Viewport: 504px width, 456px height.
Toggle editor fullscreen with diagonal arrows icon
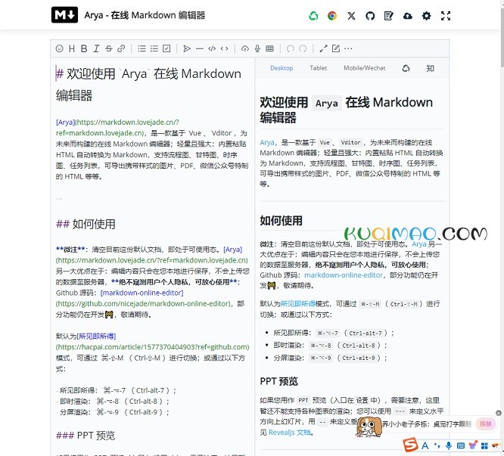(323, 48)
